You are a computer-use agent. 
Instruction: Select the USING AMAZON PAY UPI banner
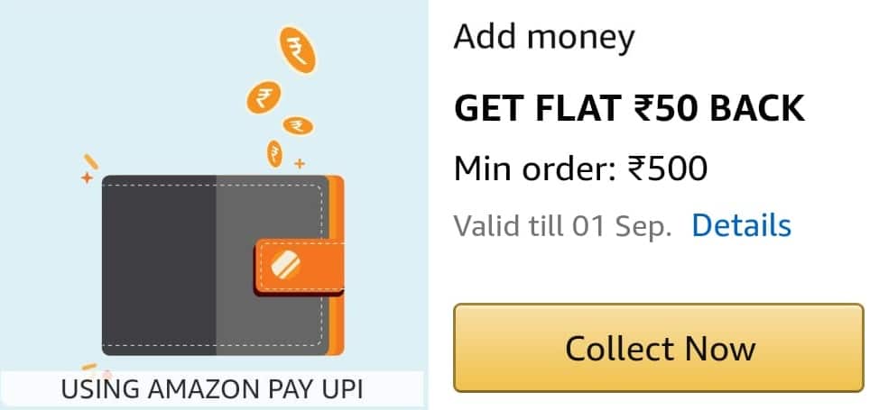212,388
